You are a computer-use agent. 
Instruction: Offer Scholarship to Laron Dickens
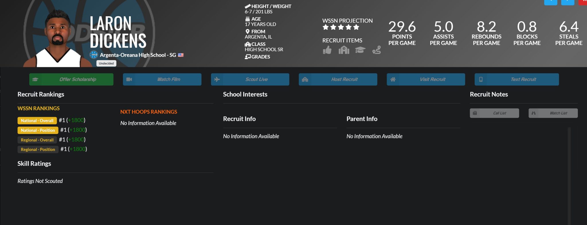click(71, 79)
